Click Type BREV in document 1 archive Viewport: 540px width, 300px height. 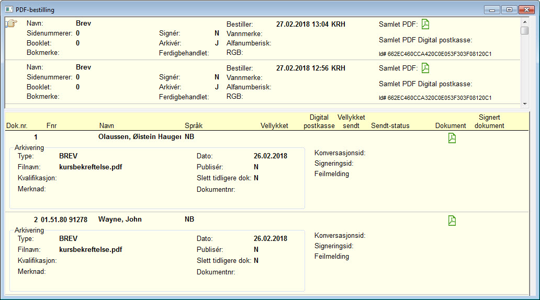pos(68,156)
